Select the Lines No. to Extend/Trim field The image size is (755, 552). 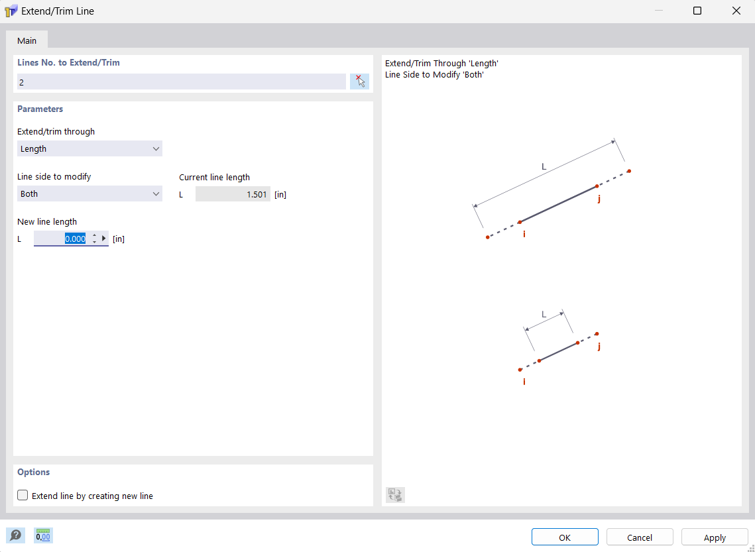pyautogui.click(x=179, y=81)
